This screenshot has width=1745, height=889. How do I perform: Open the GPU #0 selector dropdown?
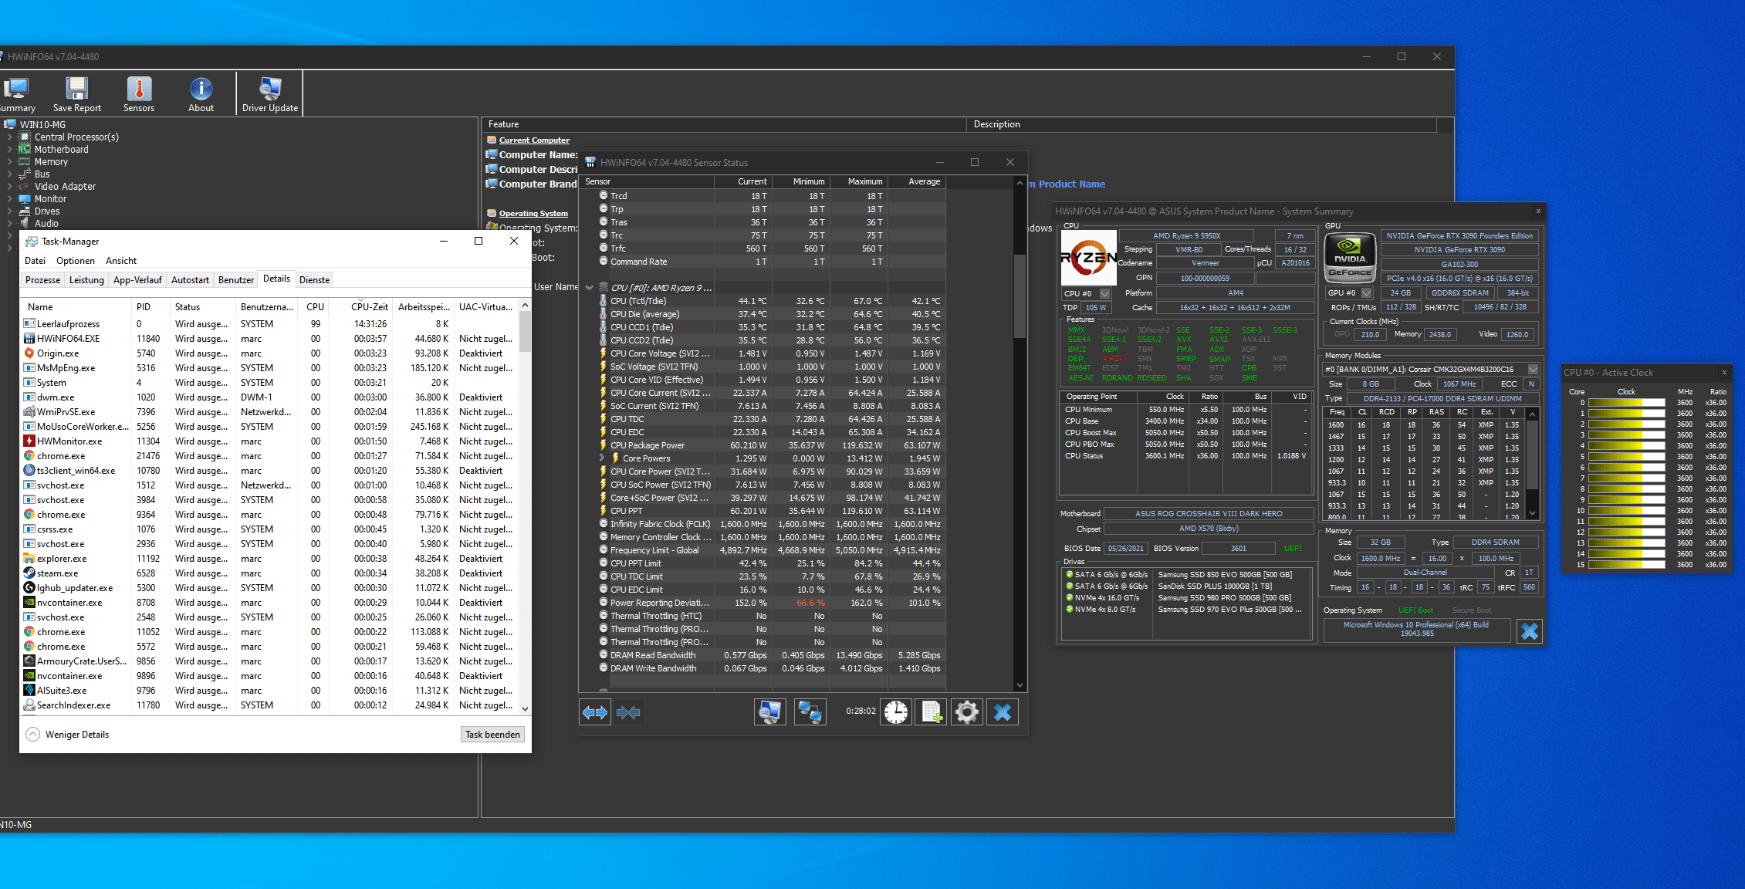point(1367,293)
